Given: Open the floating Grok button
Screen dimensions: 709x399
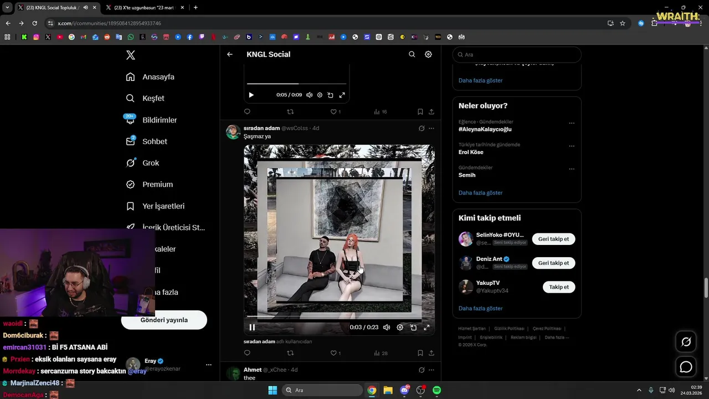Looking at the screenshot, I should point(686,342).
